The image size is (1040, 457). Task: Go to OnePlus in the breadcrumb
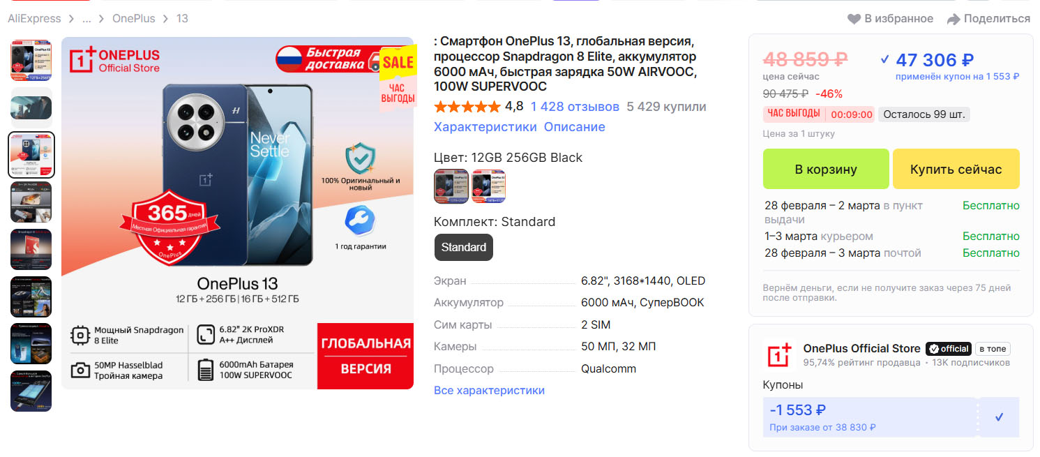point(134,19)
